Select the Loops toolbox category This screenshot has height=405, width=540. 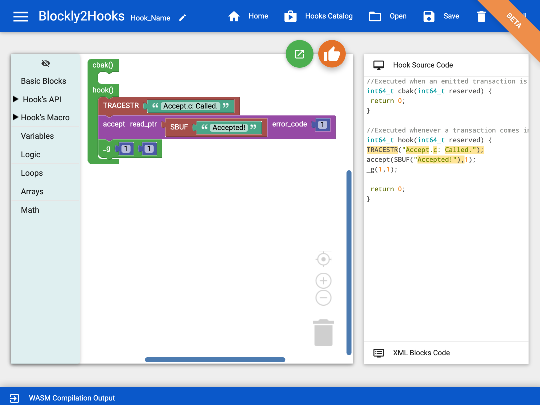pos(32,173)
